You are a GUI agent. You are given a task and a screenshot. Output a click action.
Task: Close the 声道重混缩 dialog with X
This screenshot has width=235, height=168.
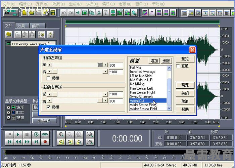[192, 50]
